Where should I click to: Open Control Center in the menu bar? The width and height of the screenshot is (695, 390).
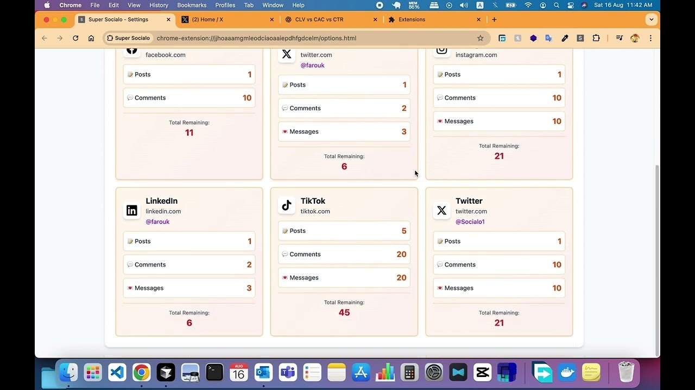571,5
